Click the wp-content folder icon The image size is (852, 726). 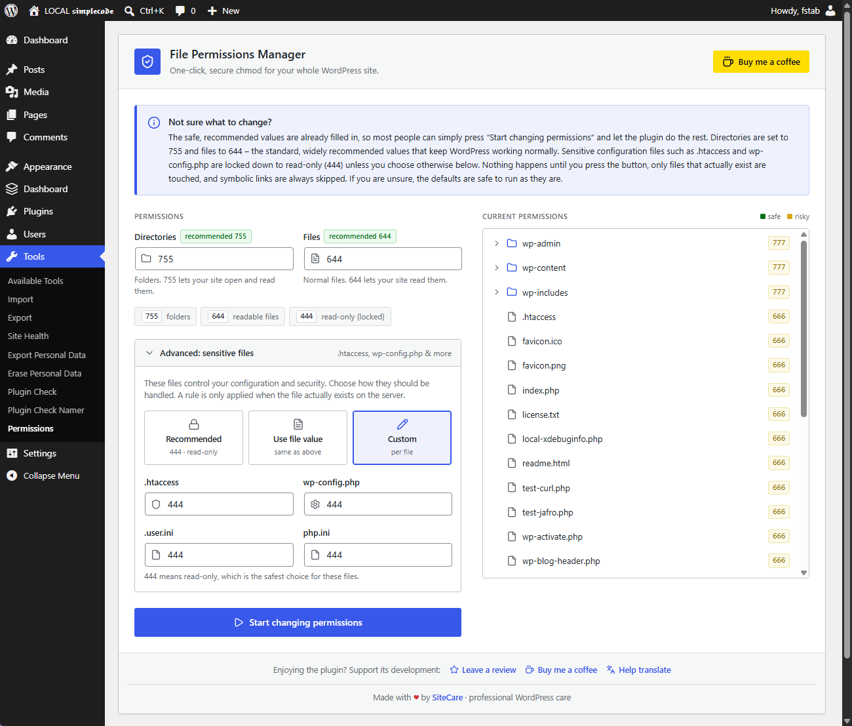click(x=512, y=268)
